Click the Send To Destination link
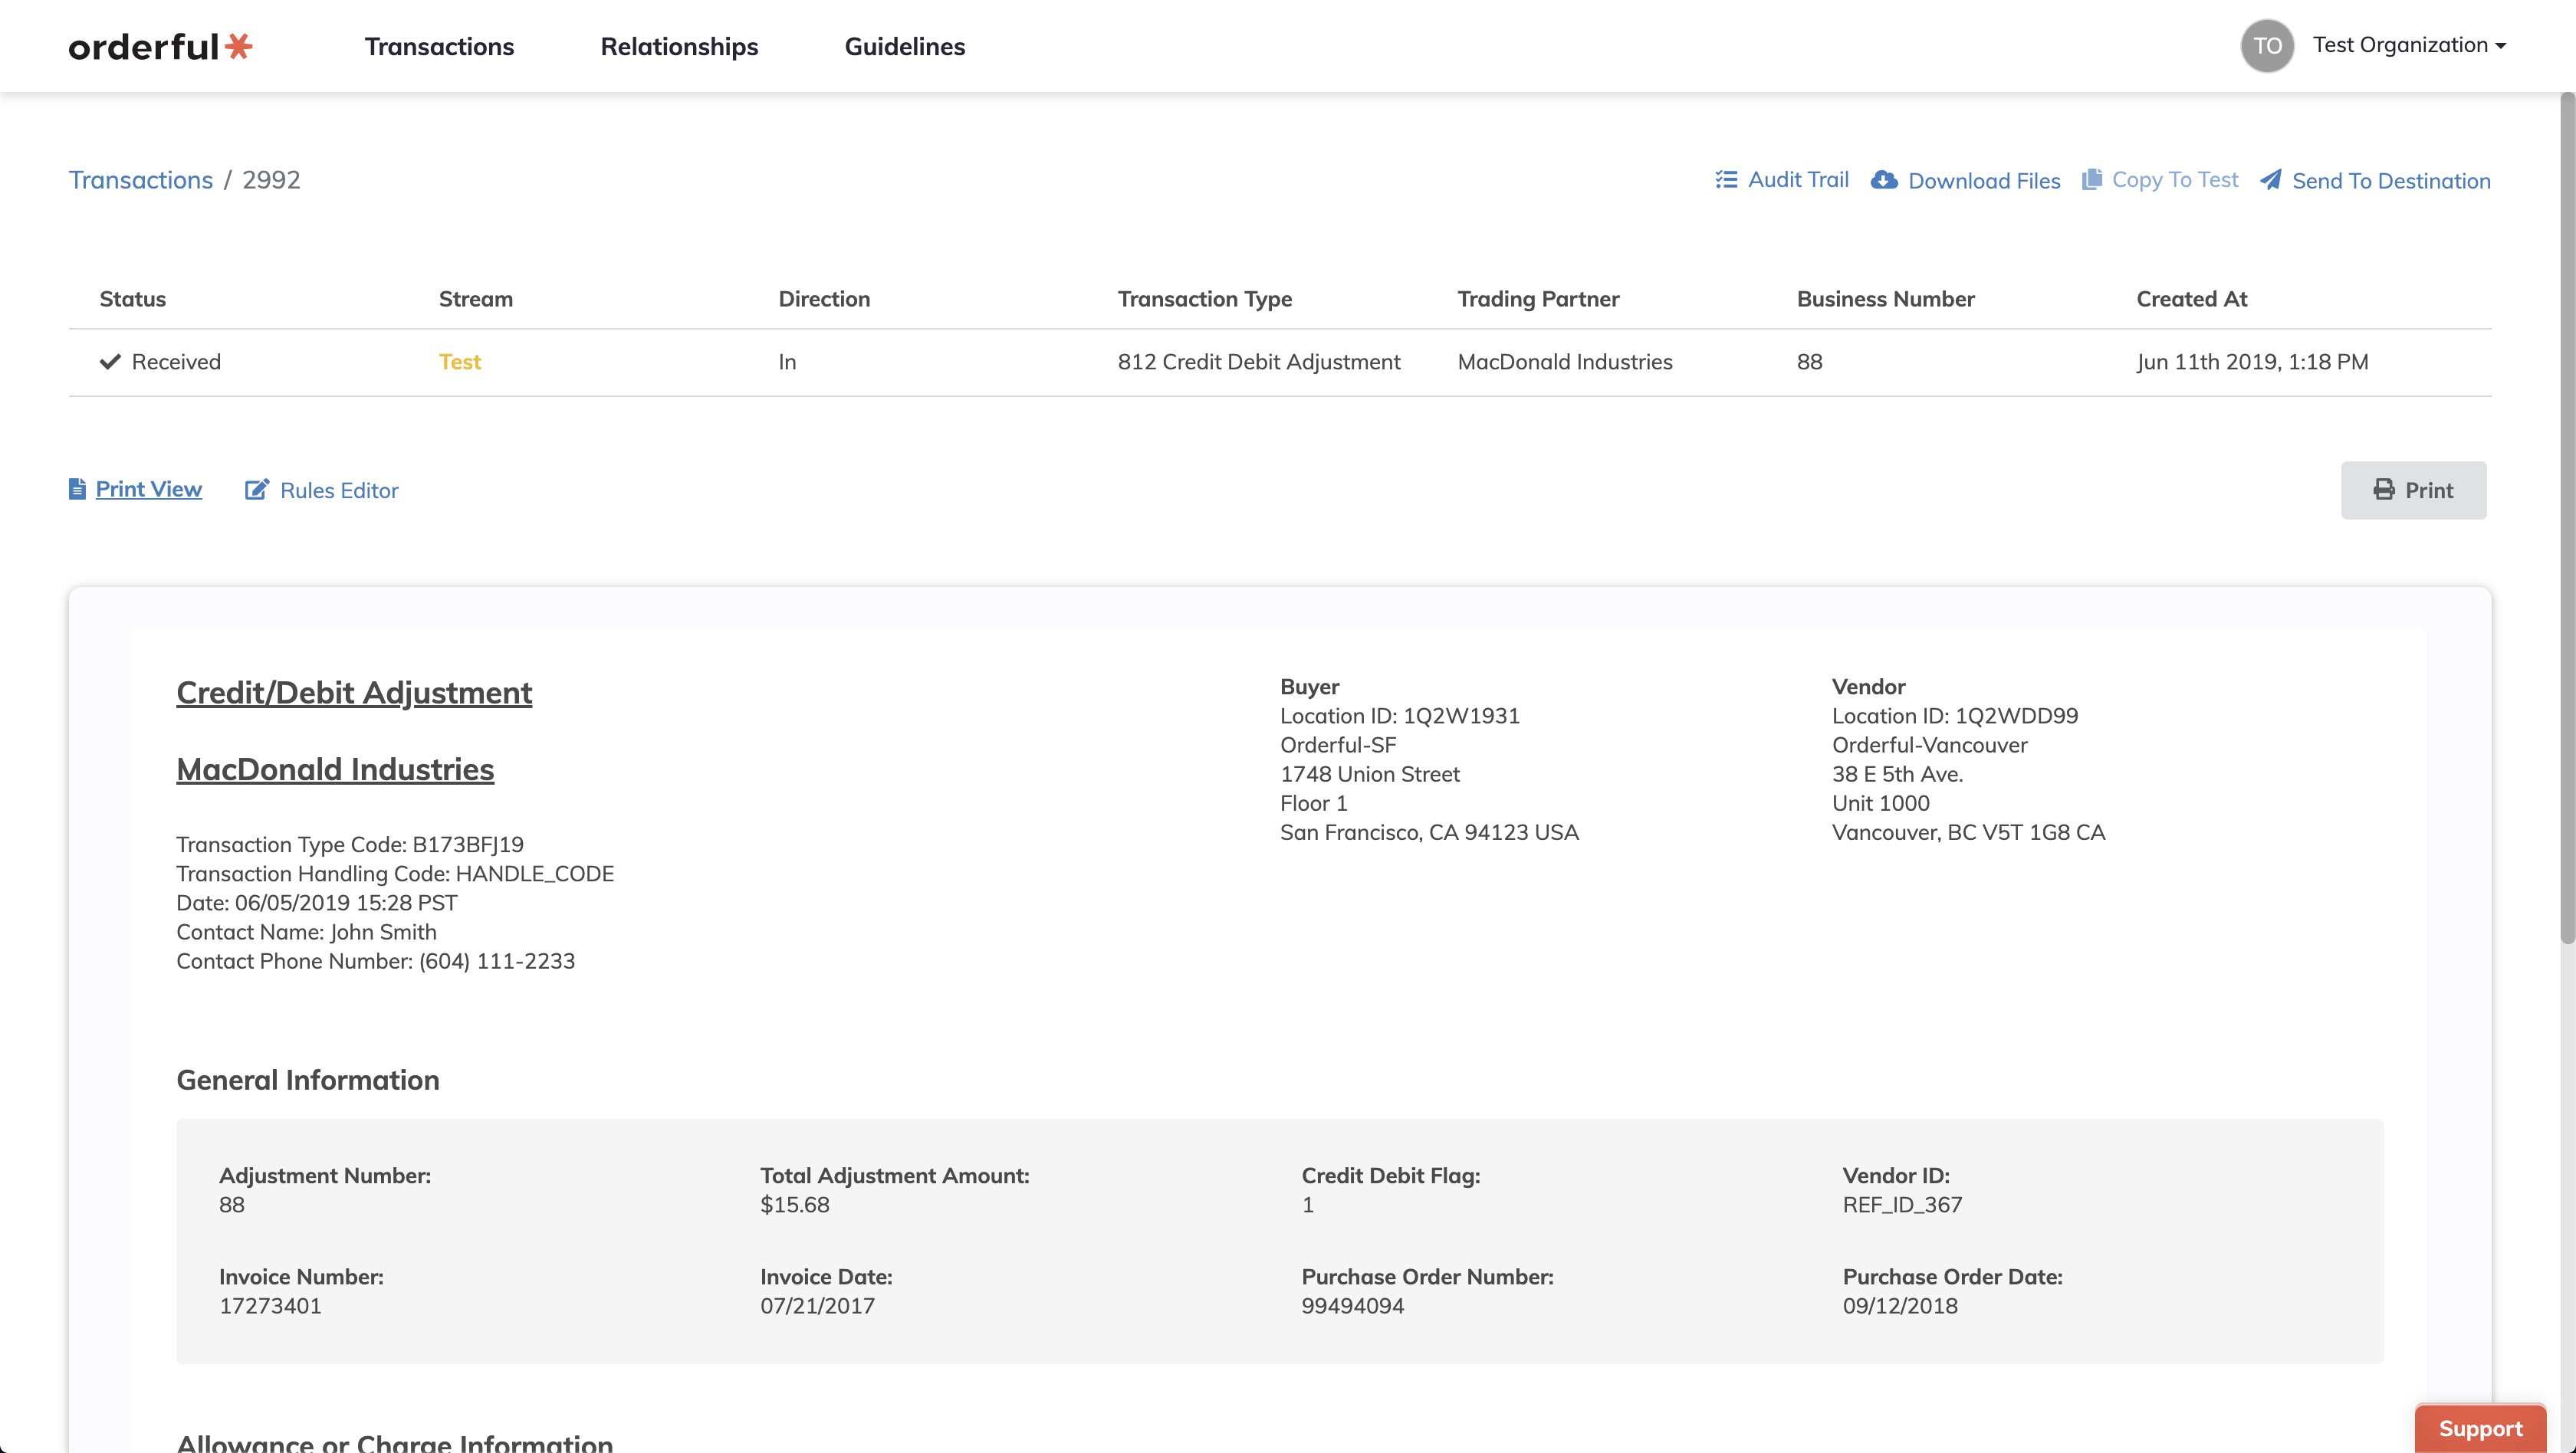The image size is (2576, 1453). coord(2391,181)
